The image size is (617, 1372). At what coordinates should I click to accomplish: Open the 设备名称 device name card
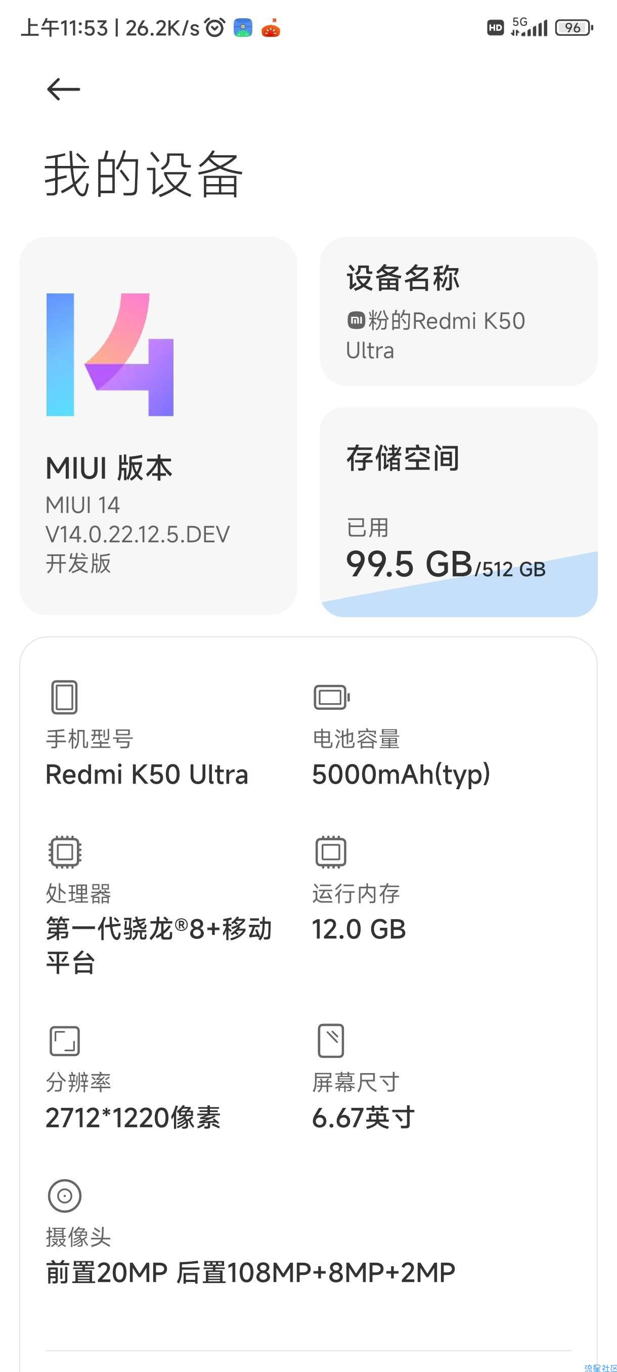pyautogui.click(x=458, y=312)
